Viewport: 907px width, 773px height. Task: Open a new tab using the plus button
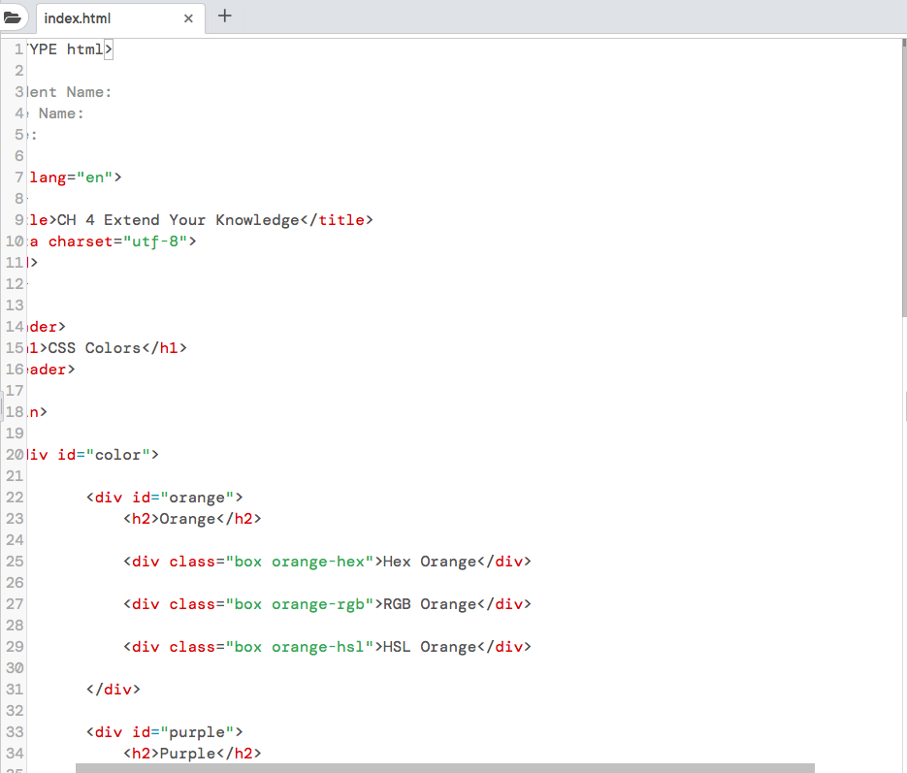point(224,15)
